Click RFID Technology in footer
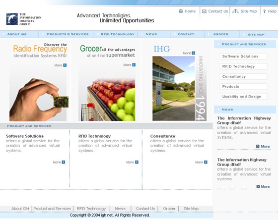Screen dimensions: 278x220 click(91, 209)
